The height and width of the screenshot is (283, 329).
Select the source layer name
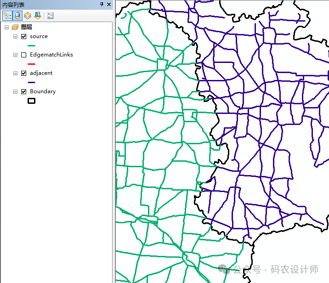(39, 36)
